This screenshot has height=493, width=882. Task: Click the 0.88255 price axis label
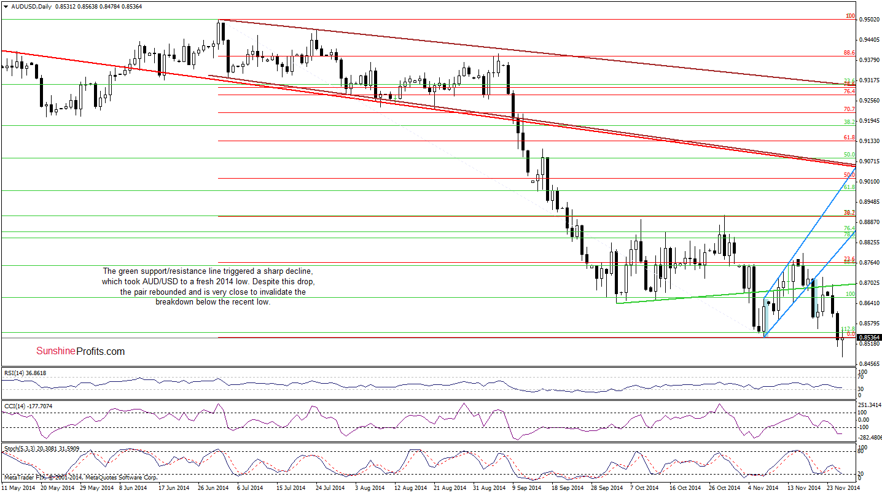tap(870, 243)
